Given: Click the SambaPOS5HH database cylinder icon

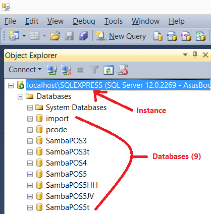Looking at the screenshot, I should tap(39, 185).
